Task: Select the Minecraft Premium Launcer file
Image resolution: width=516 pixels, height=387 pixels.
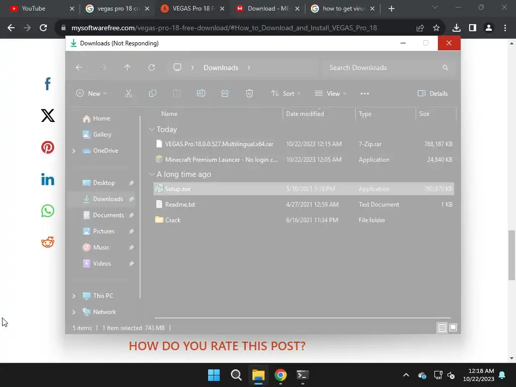Action: tap(303, 160)
